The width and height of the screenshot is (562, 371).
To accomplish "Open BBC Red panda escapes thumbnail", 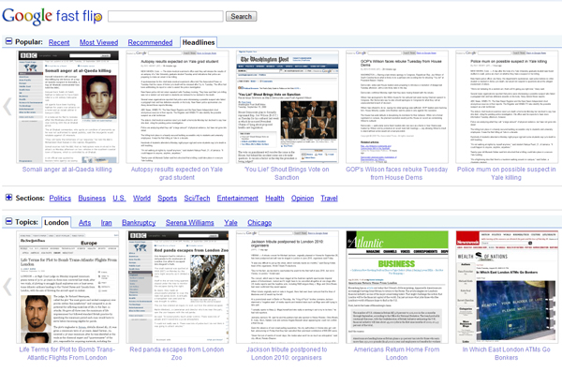I will pos(177,287).
